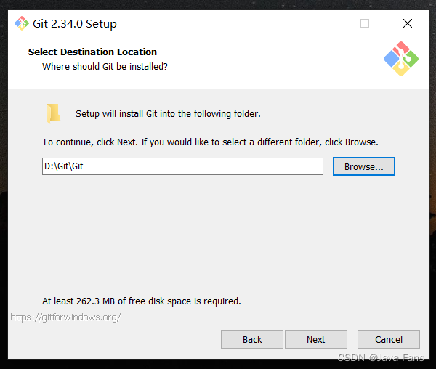This screenshot has height=369, width=436.
Task: Click the CSDN @Java Fans watermark
Action: [381, 357]
